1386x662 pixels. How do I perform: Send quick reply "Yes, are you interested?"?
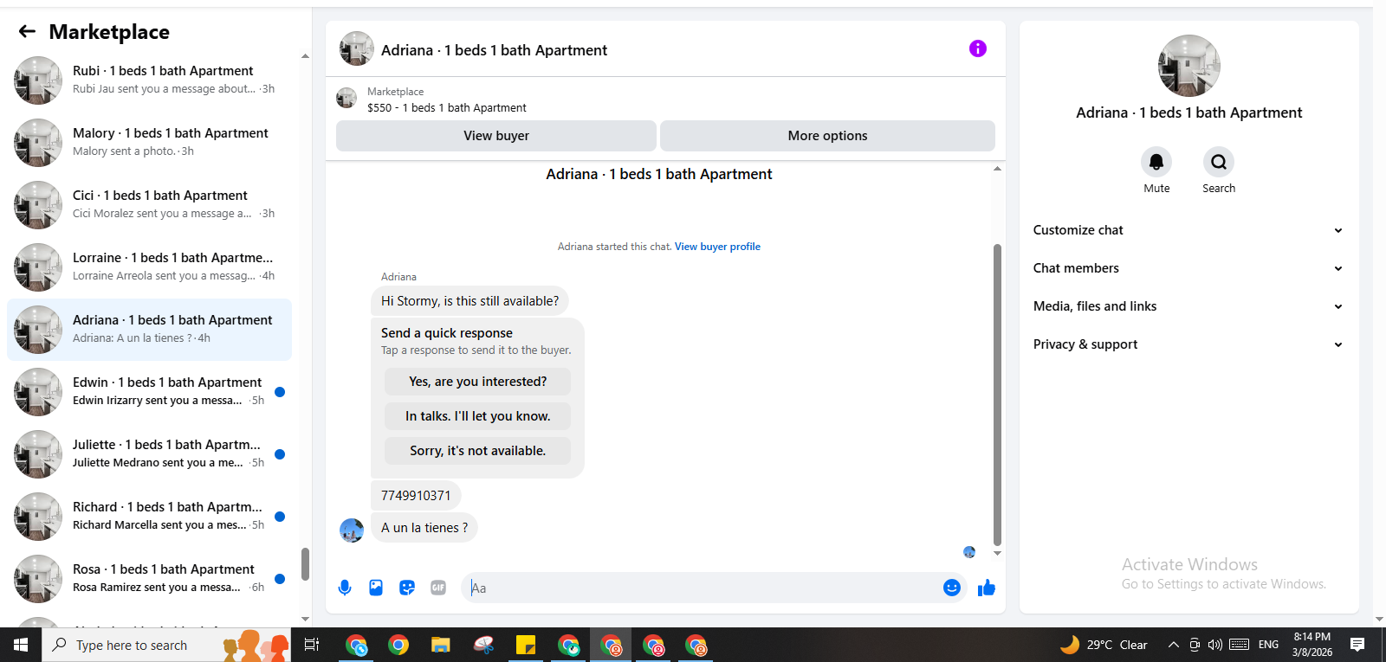click(477, 382)
